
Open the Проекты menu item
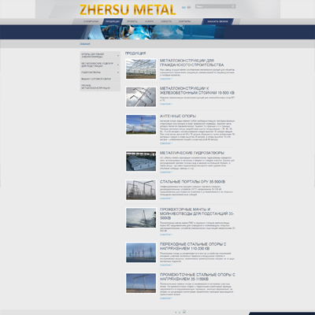coord(132,21)
